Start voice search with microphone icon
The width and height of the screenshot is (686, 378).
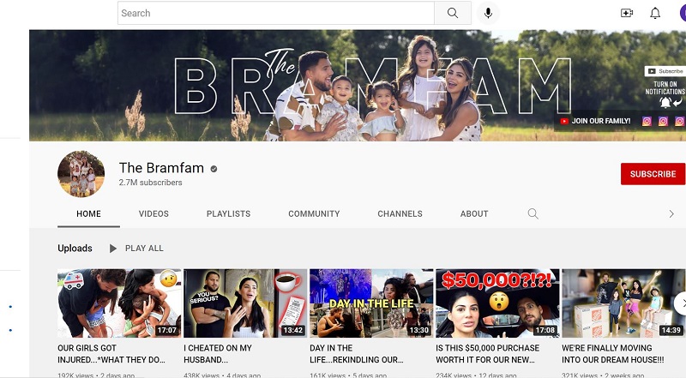pos(488,13)
